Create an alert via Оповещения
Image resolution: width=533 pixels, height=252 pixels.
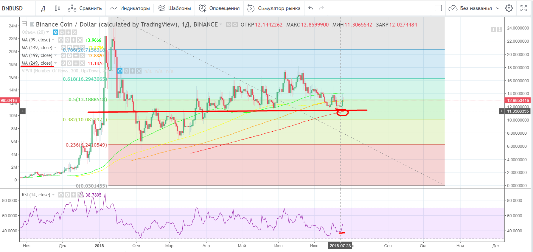[x=219, y=8]
